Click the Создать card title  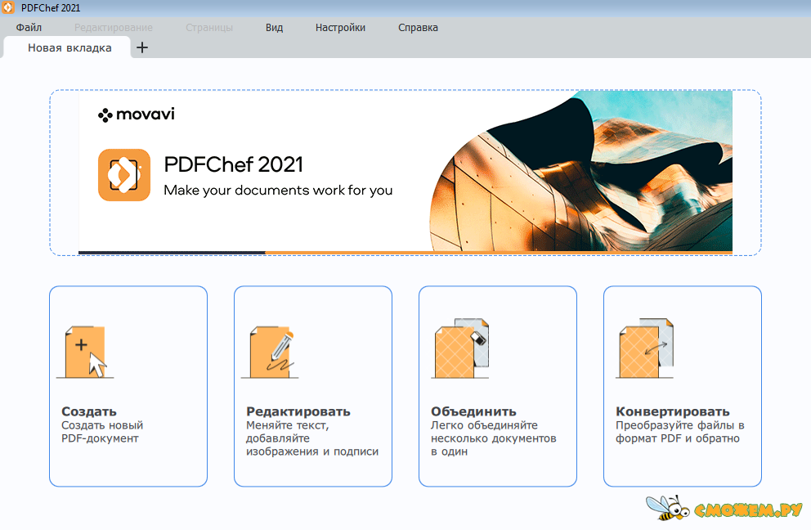point(89,411)
